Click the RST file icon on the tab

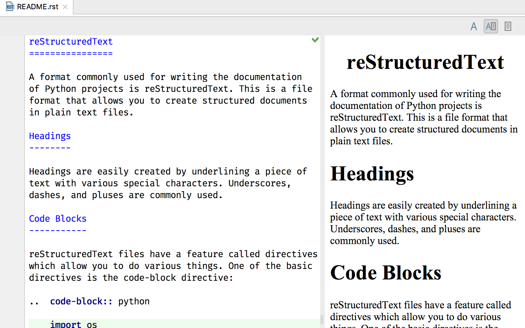10,7
